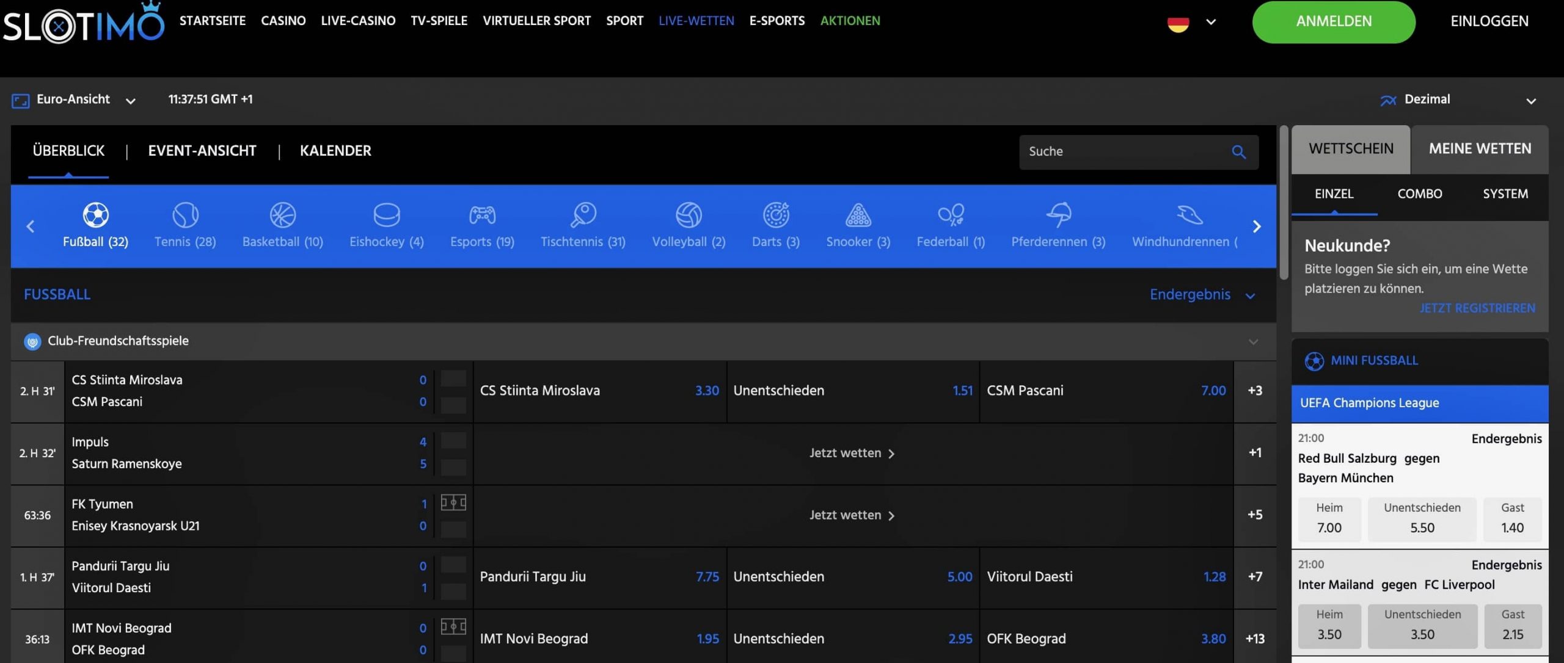Select the Fußball sport icon
This screenshot has width=1564, height=663.
pyautogui.click(x=96, y=215)
